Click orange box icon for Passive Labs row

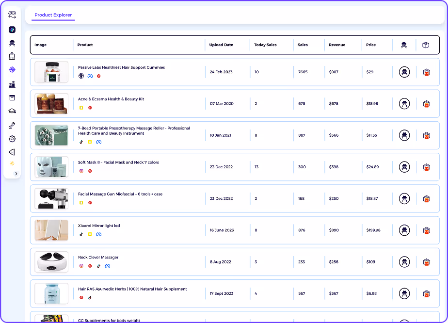pyautogui.click(x=426, y=72)
